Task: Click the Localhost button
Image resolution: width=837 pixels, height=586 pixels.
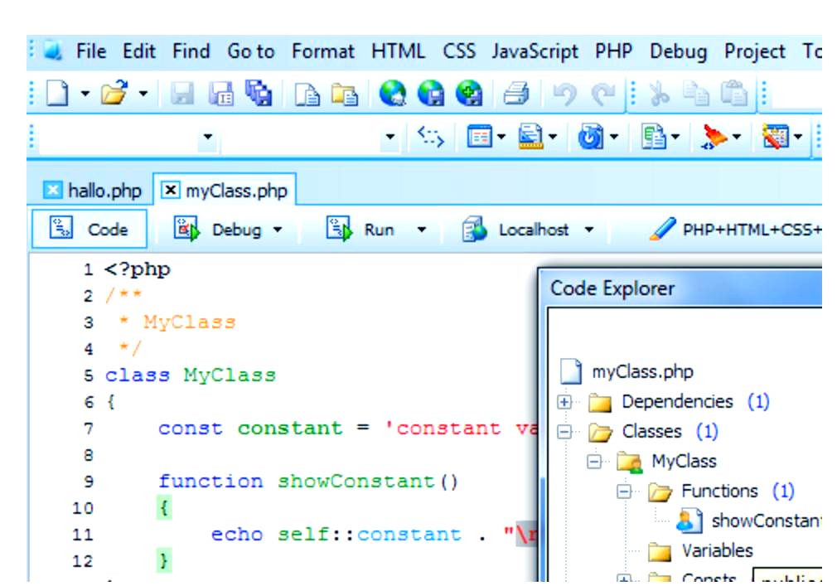Action: [515, 230]
